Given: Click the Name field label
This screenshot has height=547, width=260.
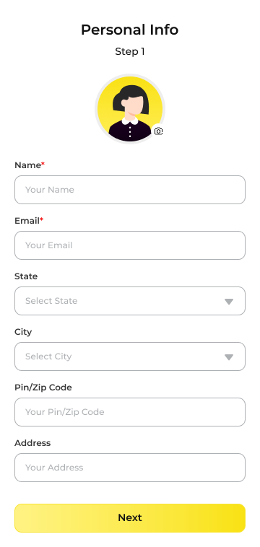Looking at the screenshot, I should coord(28,165).
